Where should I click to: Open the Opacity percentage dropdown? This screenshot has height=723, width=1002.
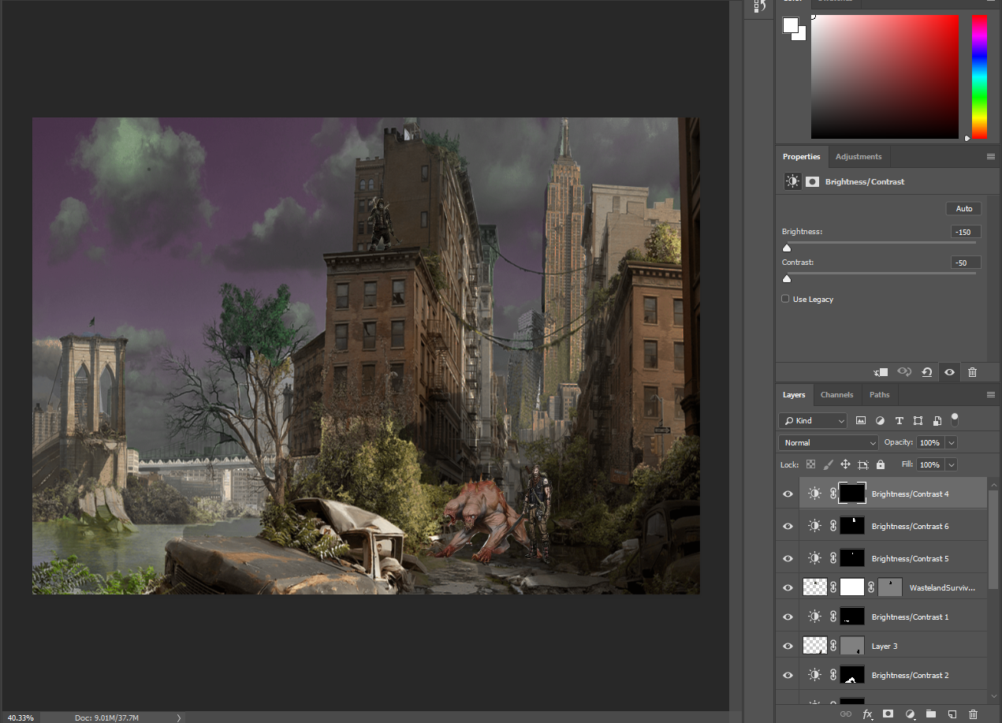point(949,442)
